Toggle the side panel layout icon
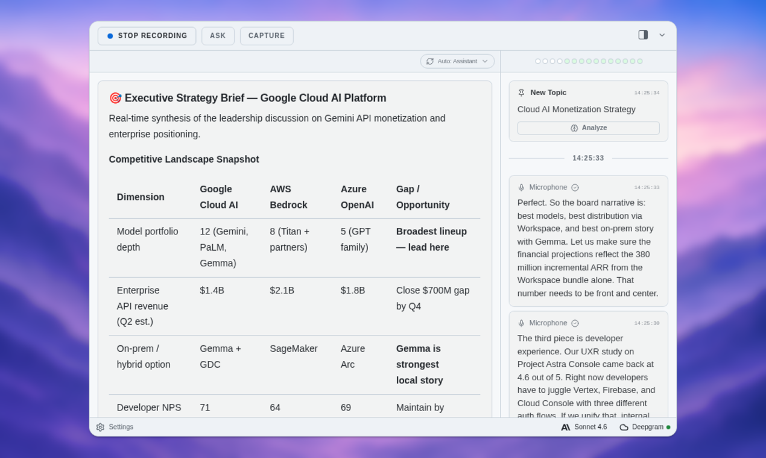Image resolution: width=766 pixels, height=458 pixels. click(x=643, y=35)
